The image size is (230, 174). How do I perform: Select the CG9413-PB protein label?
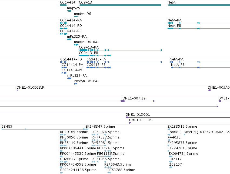click(x=96, y=65)
